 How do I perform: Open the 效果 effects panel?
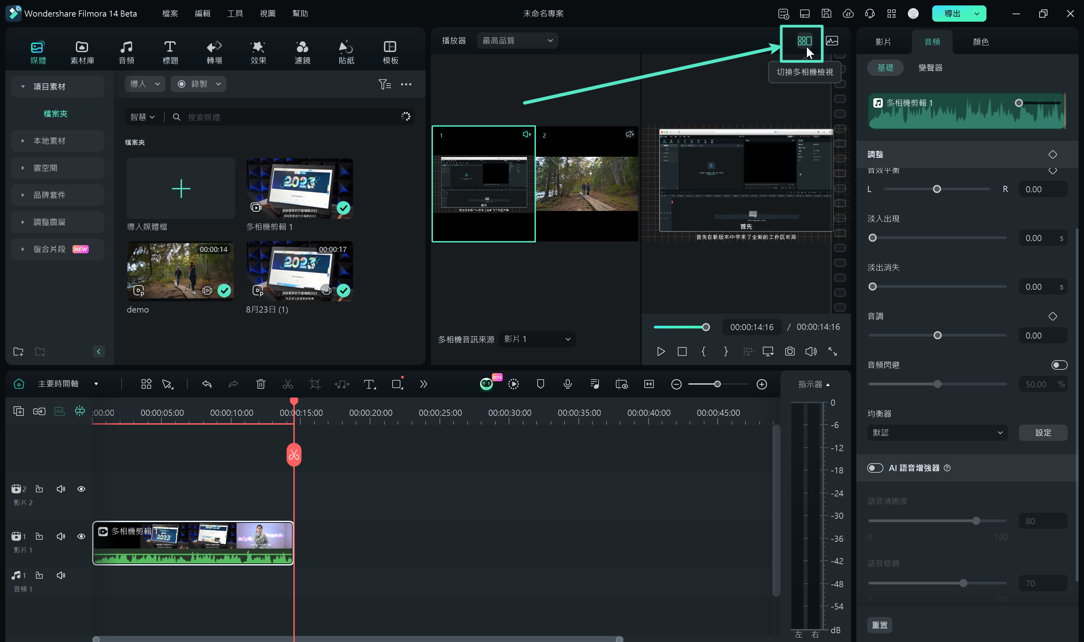(258, 52)
